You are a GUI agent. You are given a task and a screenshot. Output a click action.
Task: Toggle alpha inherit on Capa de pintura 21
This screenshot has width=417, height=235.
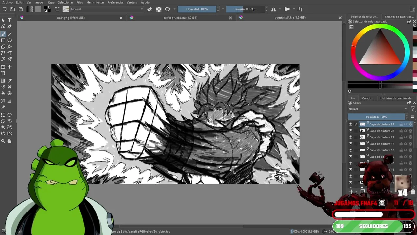(x=406, y=137)
